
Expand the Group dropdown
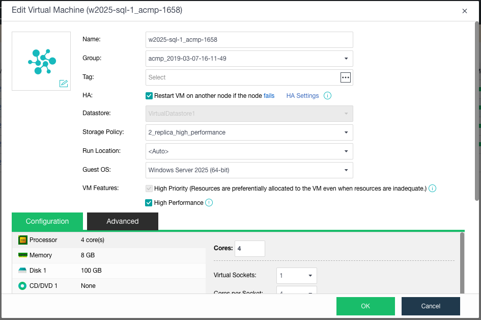point(346,59)
